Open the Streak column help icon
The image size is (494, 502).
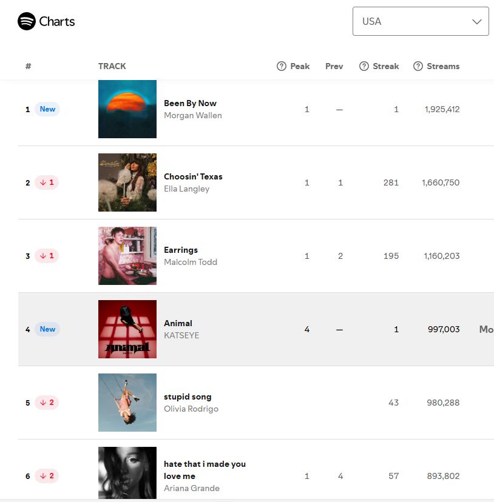tap(364, 66)
